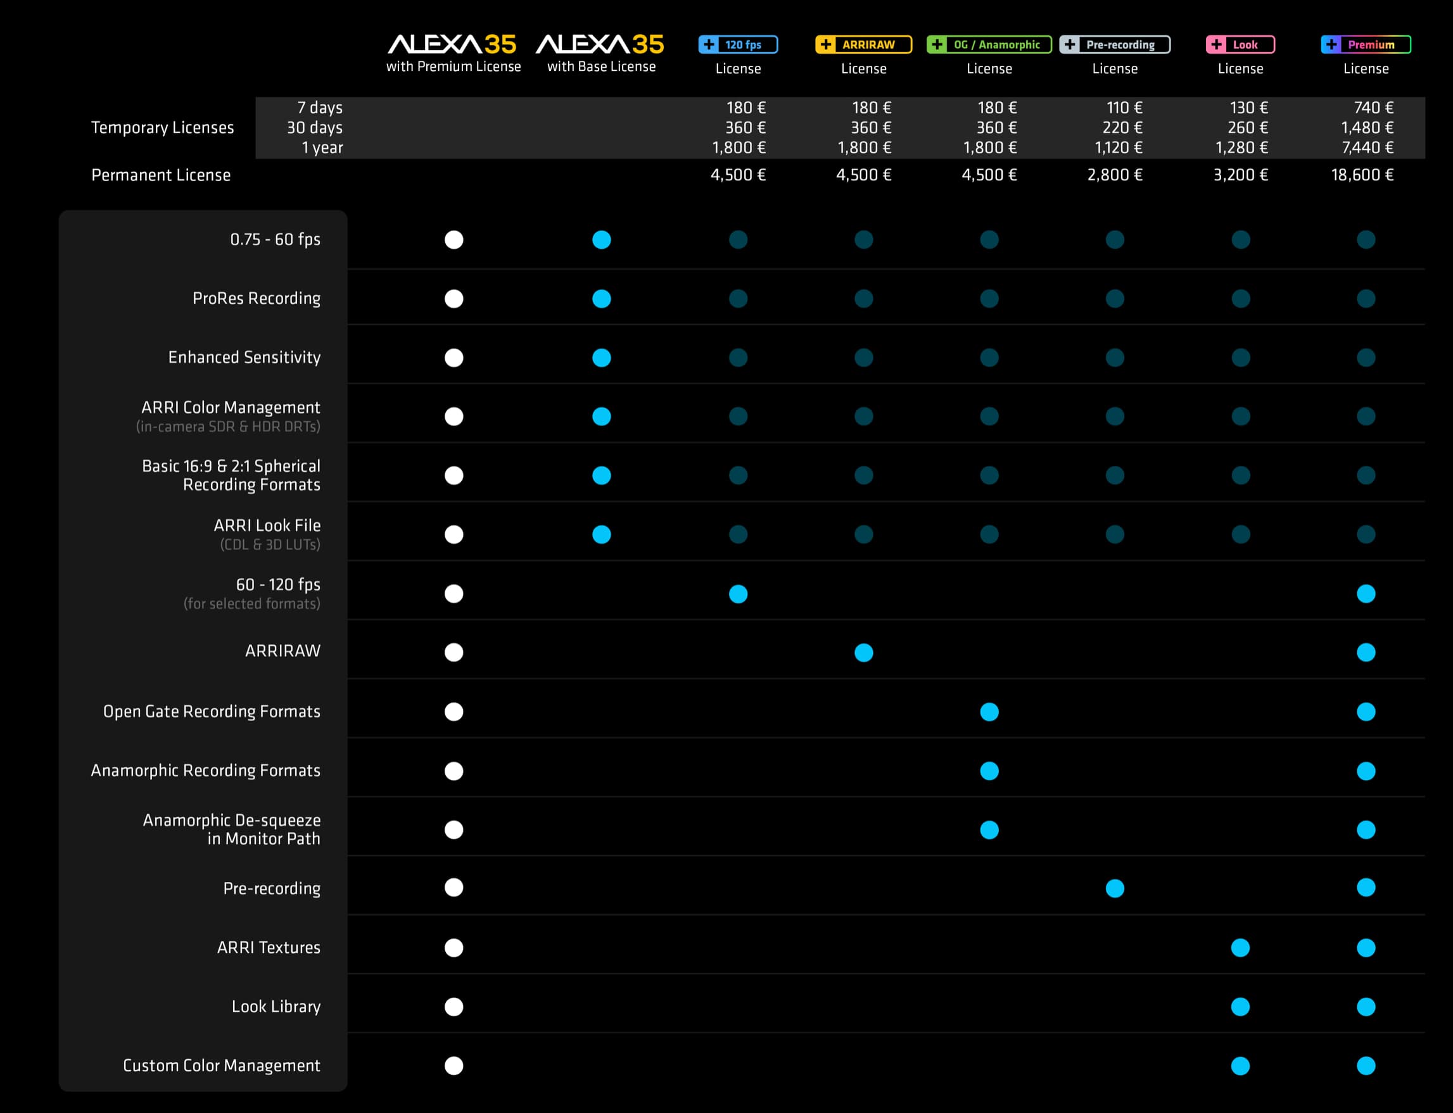
Task: Click Base License dot in ARRI Color Management row
Action: [602, 417]
